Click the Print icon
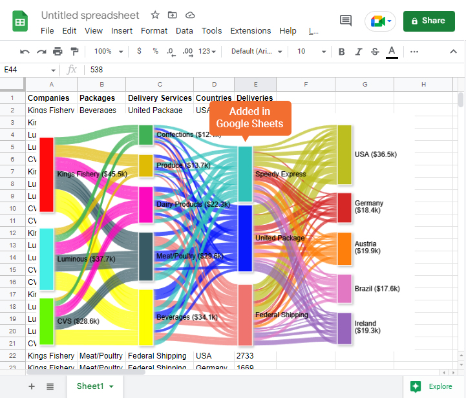Screen dimensions: 466x407 [x=58, y=52]
